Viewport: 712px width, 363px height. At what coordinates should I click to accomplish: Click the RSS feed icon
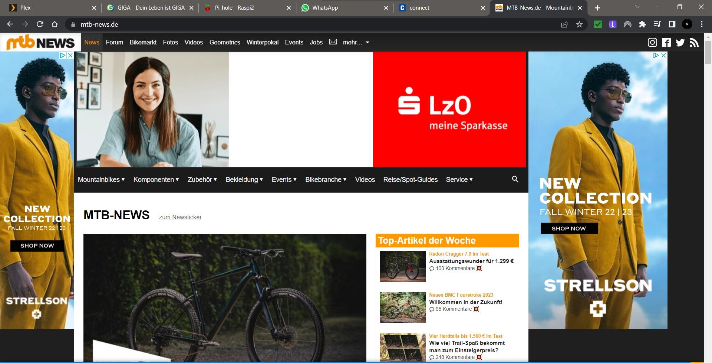(x=694, y=43)
